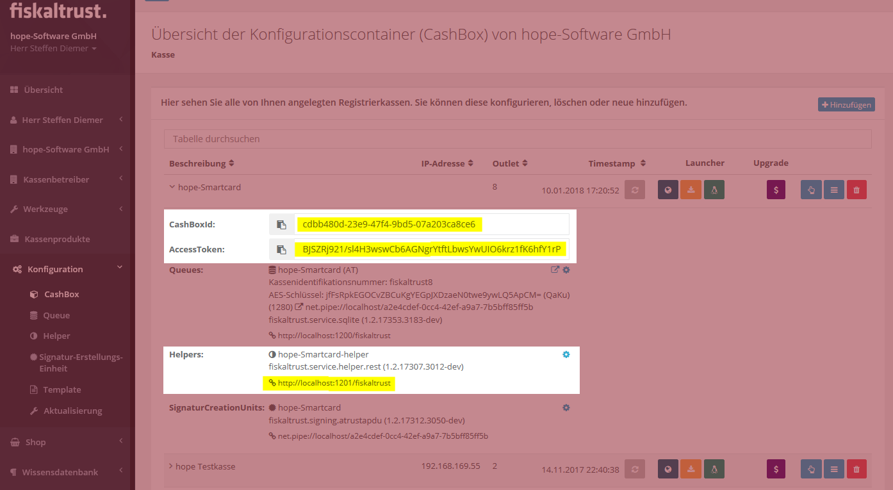893x490 pixels.
Task: Delete the hope-Smartcard cashbox
Action: [x=856, y=190]
